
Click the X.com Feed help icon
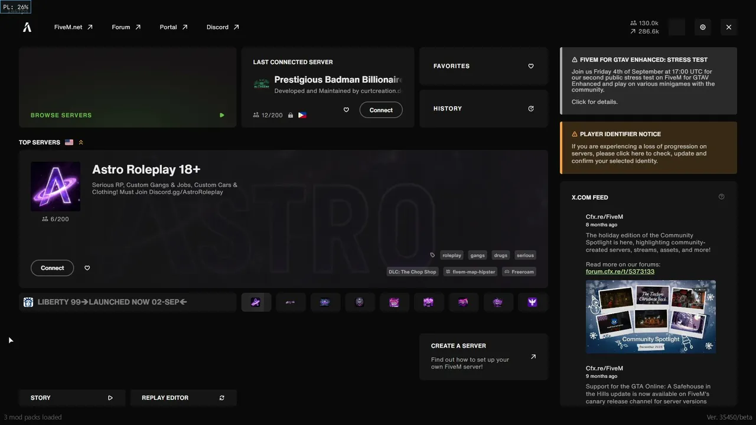pyautogui.click(x=721, y=197)
